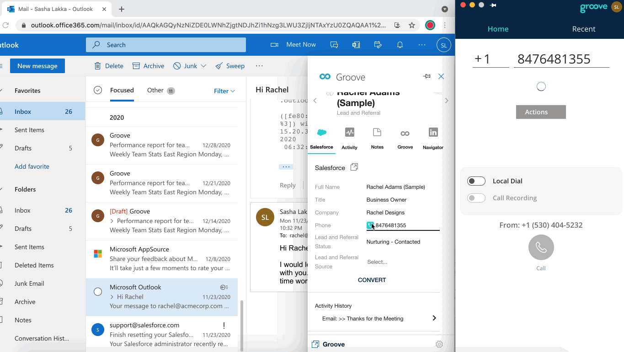Open Outlook notifications bell
This screenshot has width=624, height=352.
(x=400, y=45)
